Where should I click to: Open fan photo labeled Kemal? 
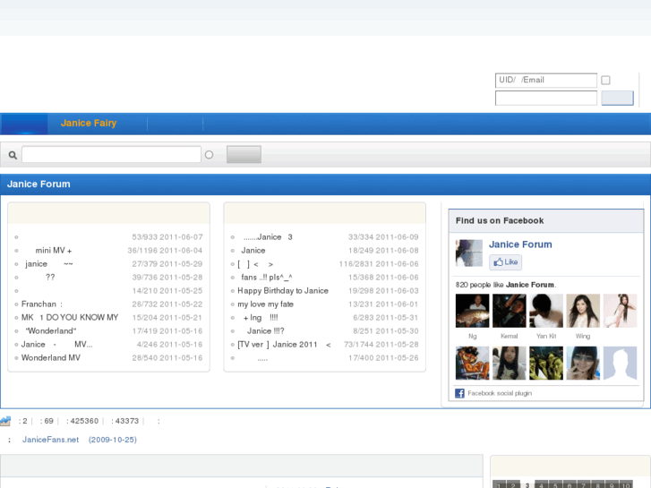pyautogui.click(x=509, y=311)
